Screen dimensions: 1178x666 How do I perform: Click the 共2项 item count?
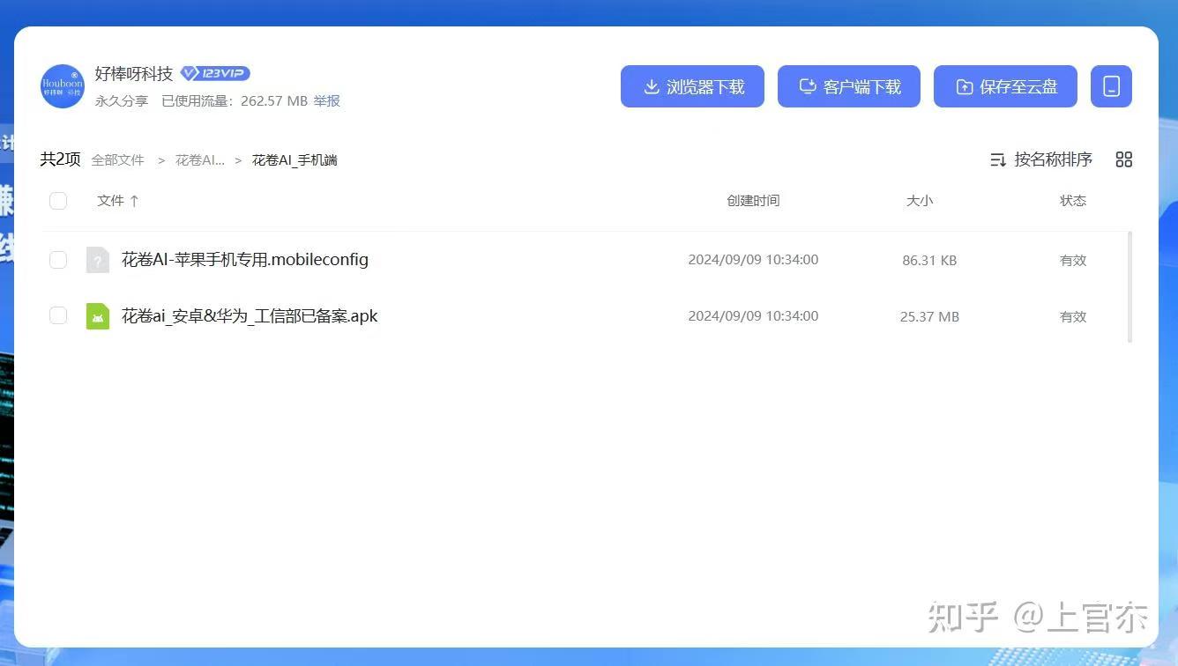click(x=60, y=159)
